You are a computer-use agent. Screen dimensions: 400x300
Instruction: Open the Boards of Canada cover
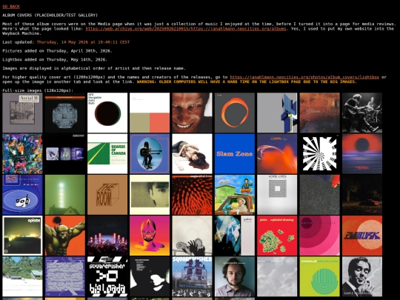107,154
